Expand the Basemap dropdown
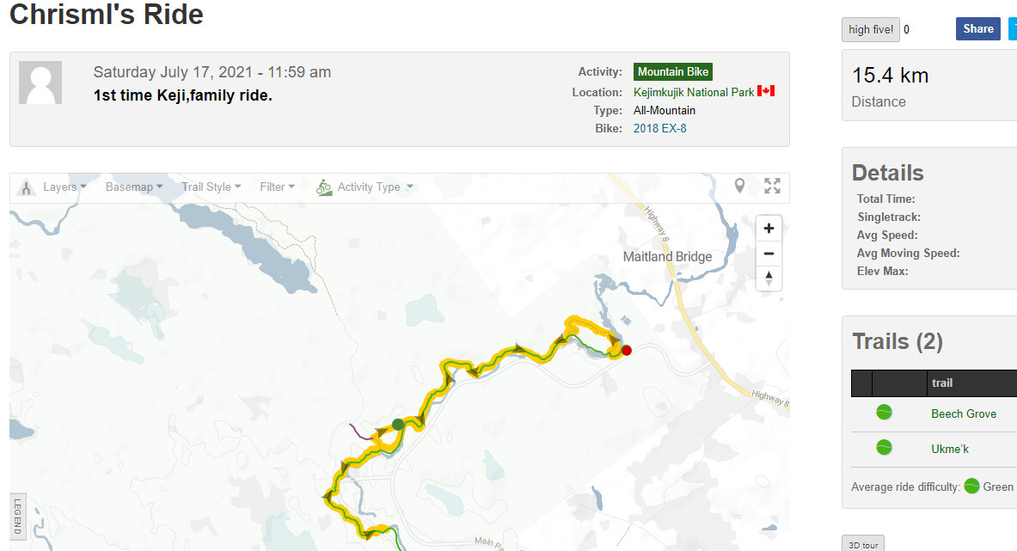This screenshot has width=1017, height=551. point(134,187)
